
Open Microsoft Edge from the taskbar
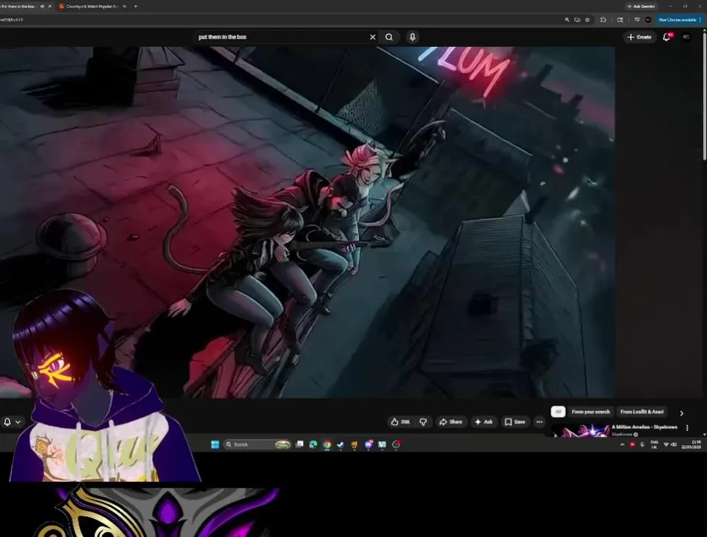click(313, 445)
